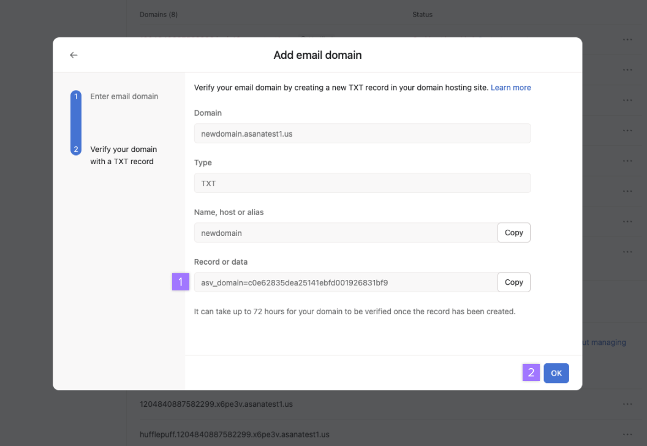This screenshot has width=647, height=446.
Task: Open more options for the hufflepuff domain row
Action: click(x=627, y=434)
